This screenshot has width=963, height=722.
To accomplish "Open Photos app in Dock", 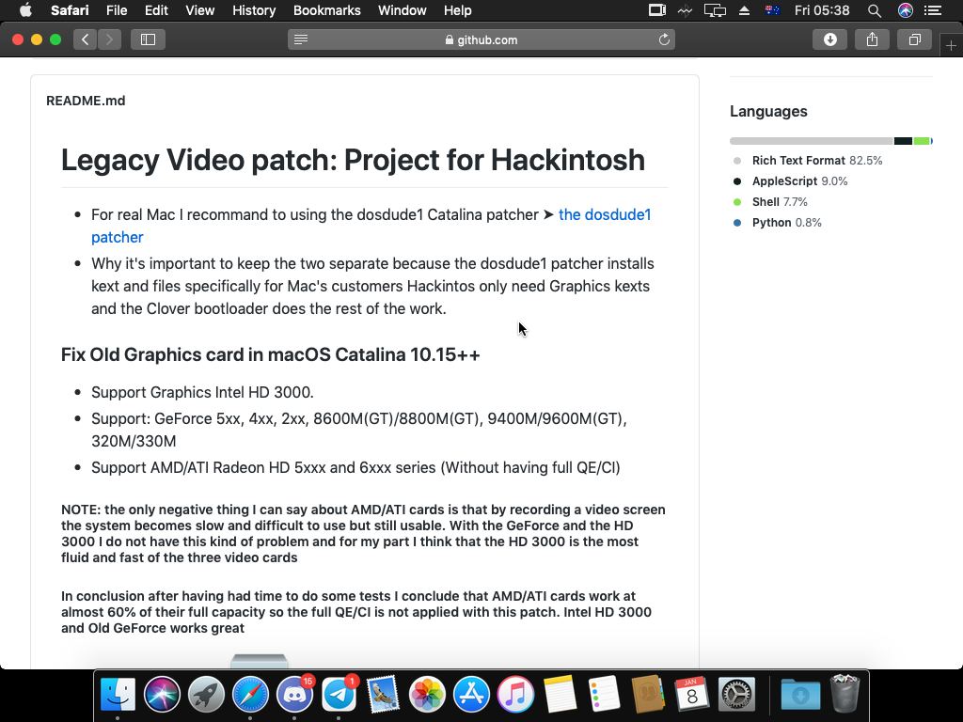I will coord(427,695).
